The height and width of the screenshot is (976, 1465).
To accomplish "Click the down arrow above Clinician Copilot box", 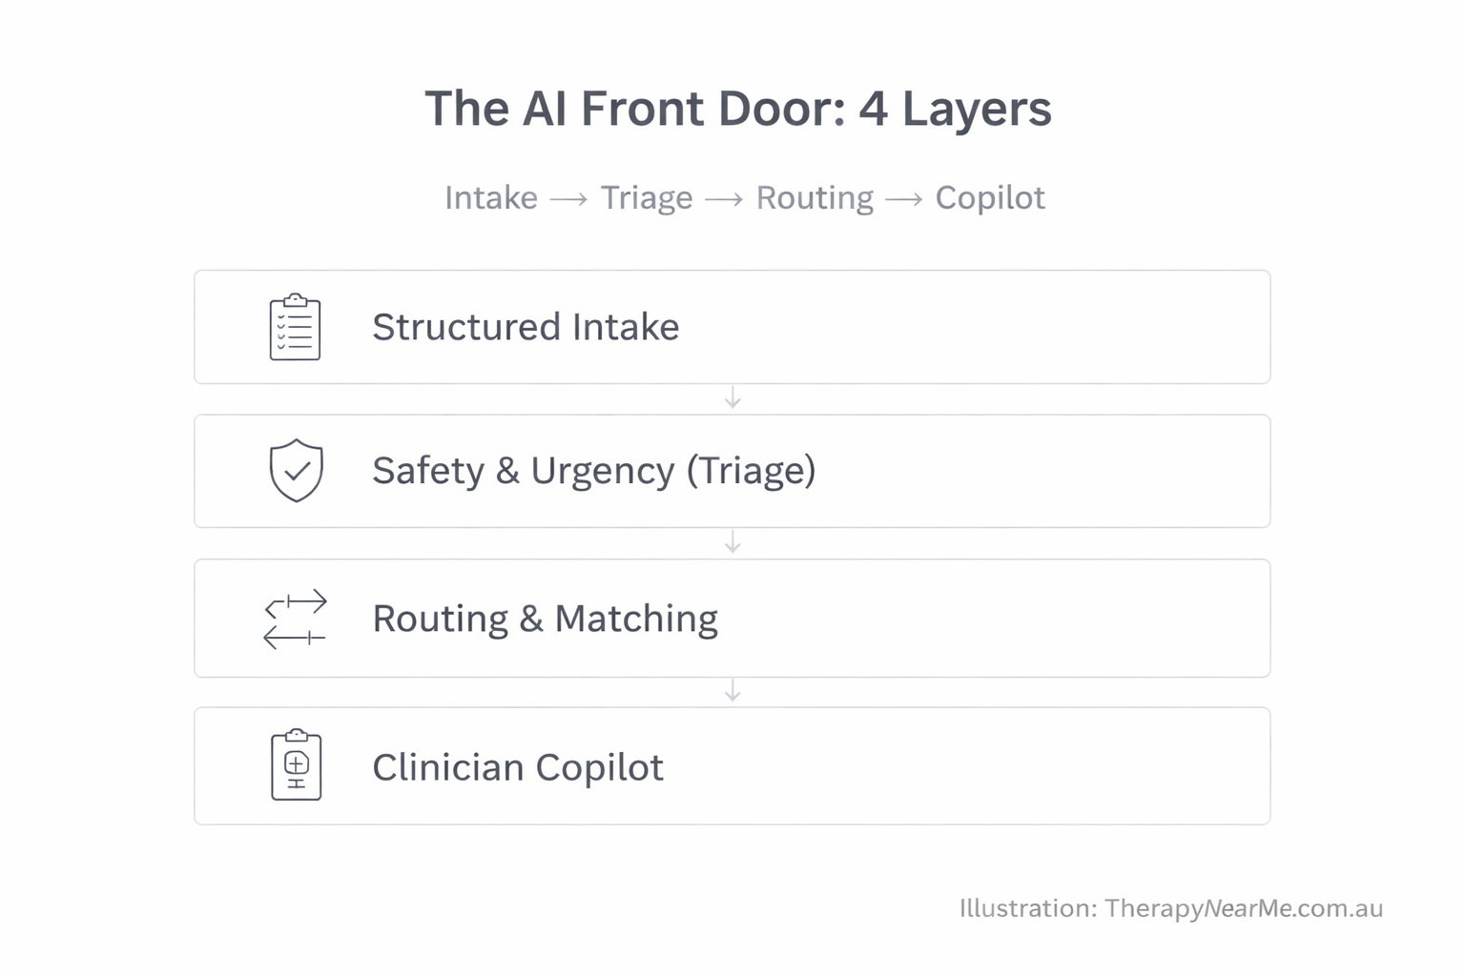I will (x=732, y=691).
